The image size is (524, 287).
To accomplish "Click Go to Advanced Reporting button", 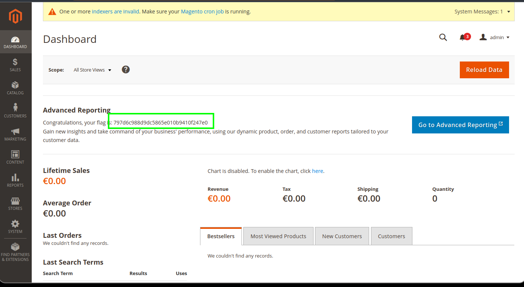I will point(461,125).
